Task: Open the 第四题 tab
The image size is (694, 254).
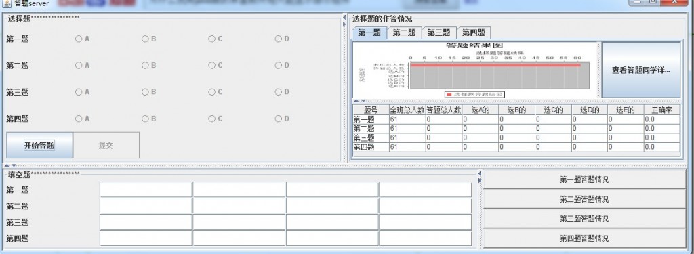Action: [x=474, y=33]
